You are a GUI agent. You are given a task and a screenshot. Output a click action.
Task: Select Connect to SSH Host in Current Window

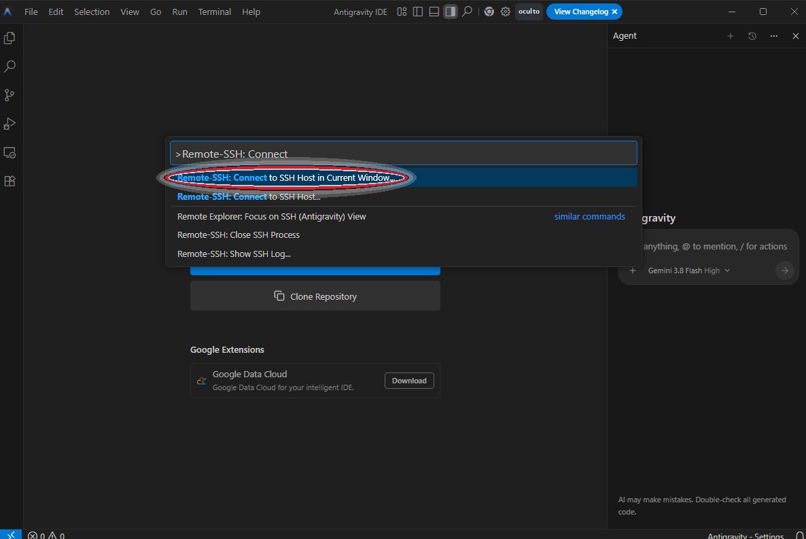[404, 177]
